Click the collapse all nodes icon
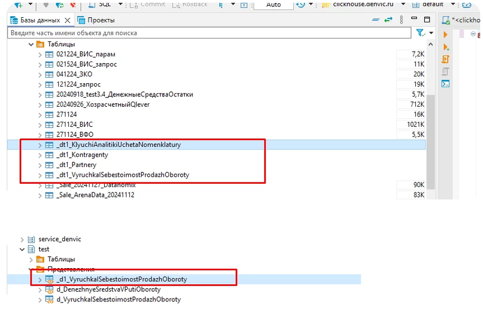This screenshot has height=310, width=483. [x=375, y=20]
